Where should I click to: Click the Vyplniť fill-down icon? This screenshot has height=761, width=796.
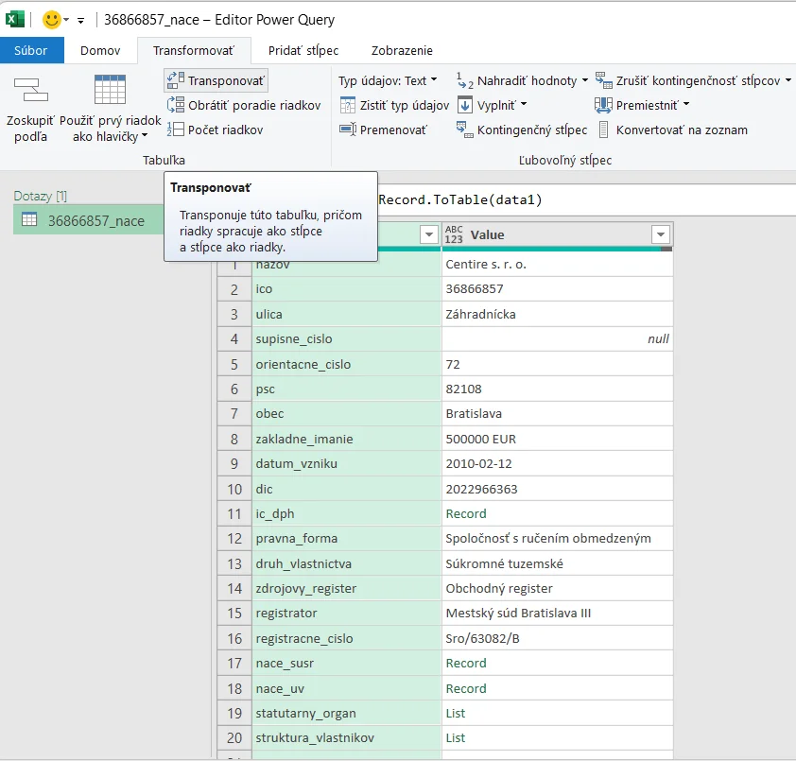pos(465,105)
